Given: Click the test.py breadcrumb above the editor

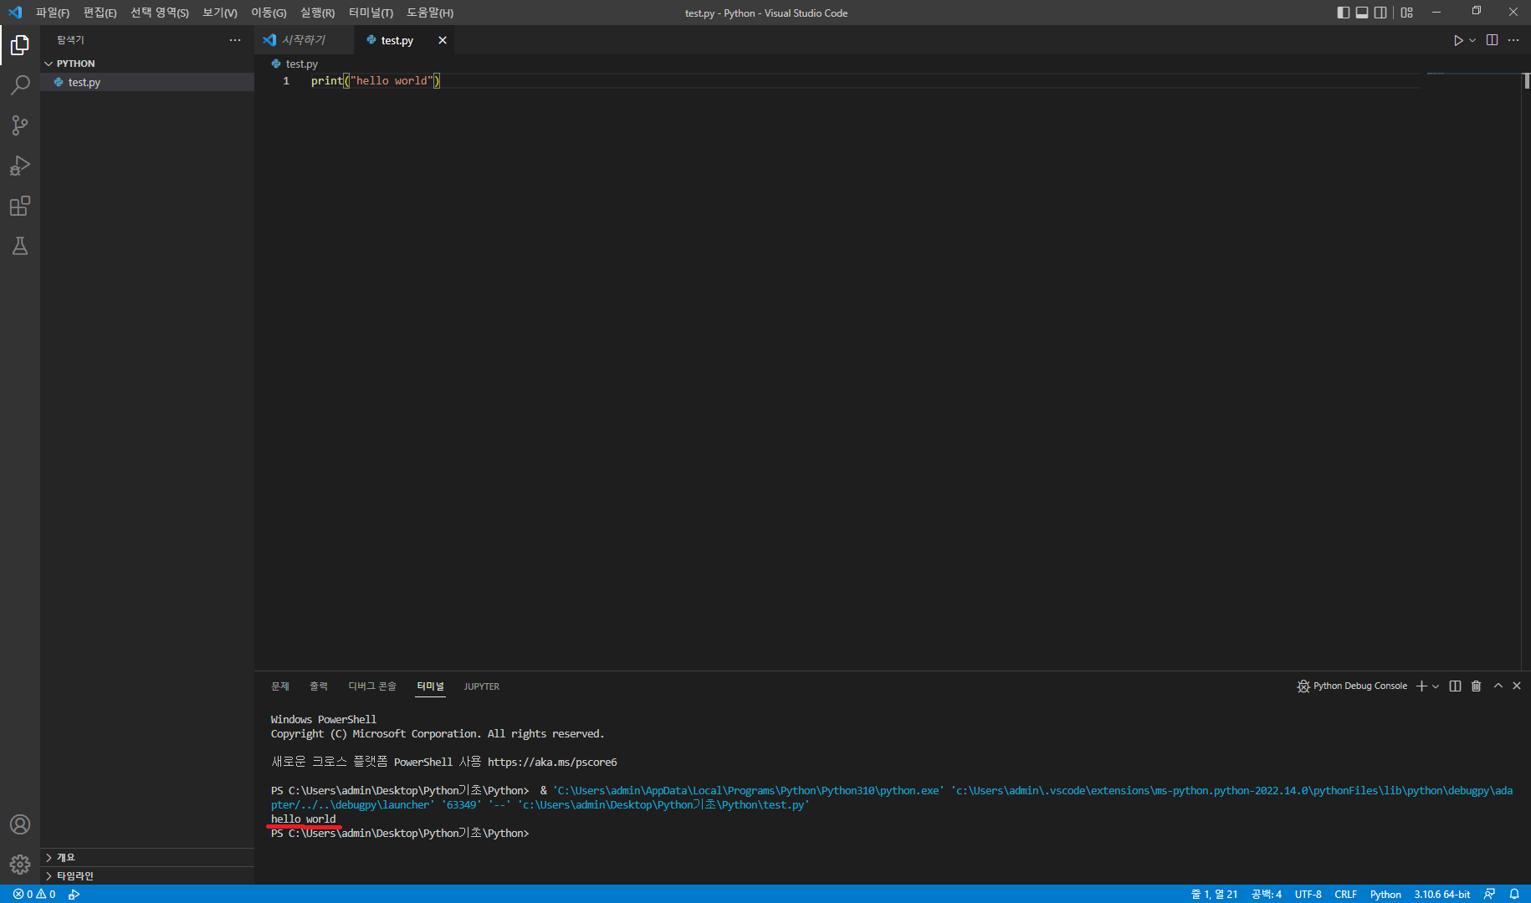Looking at the screenshot, I should pos(295,64).
